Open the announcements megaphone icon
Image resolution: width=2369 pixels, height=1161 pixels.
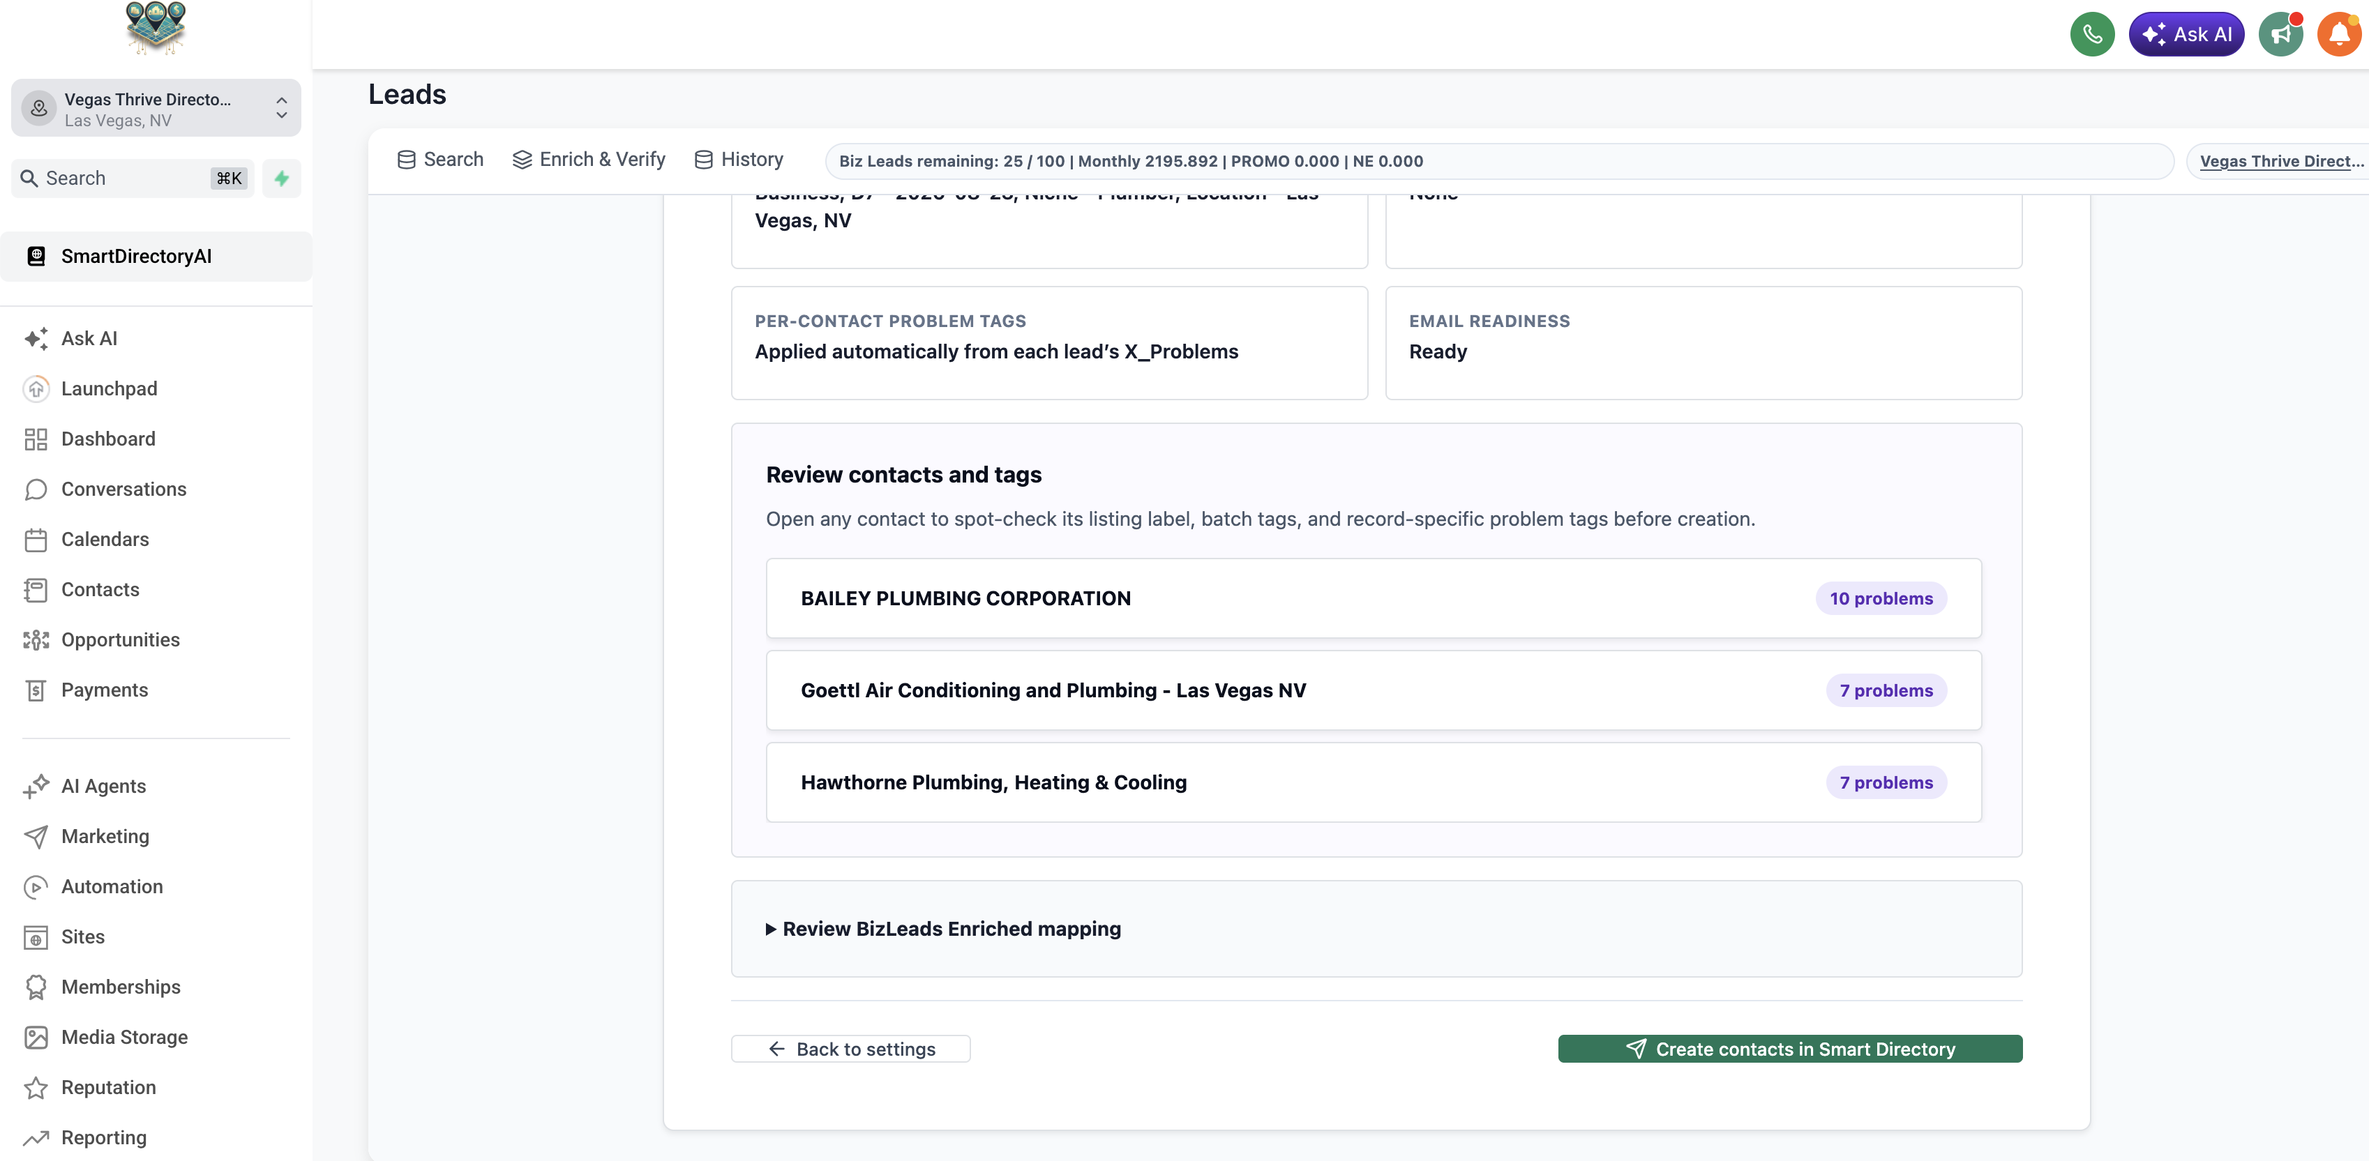click(x=2280, y=35)
